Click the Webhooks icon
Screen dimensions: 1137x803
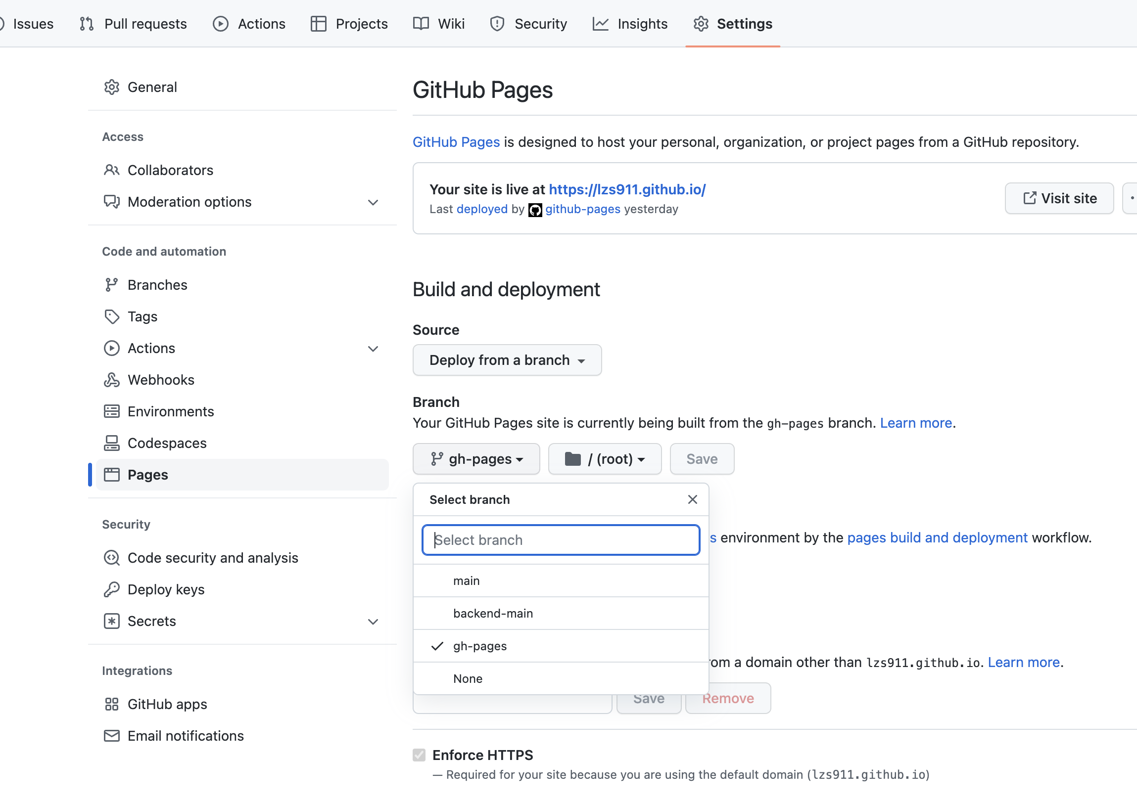point(112,380)
